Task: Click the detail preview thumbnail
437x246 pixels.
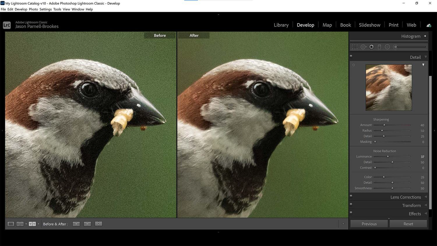Action: [x=389, y=87]
